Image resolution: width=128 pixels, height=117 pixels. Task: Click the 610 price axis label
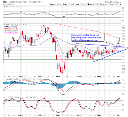click(123, 72)
